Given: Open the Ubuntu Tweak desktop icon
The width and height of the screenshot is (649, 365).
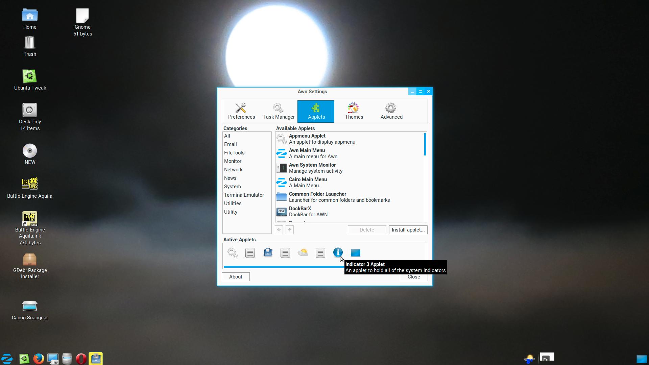Looking at the screenshot, I should [x=30, y=80].
